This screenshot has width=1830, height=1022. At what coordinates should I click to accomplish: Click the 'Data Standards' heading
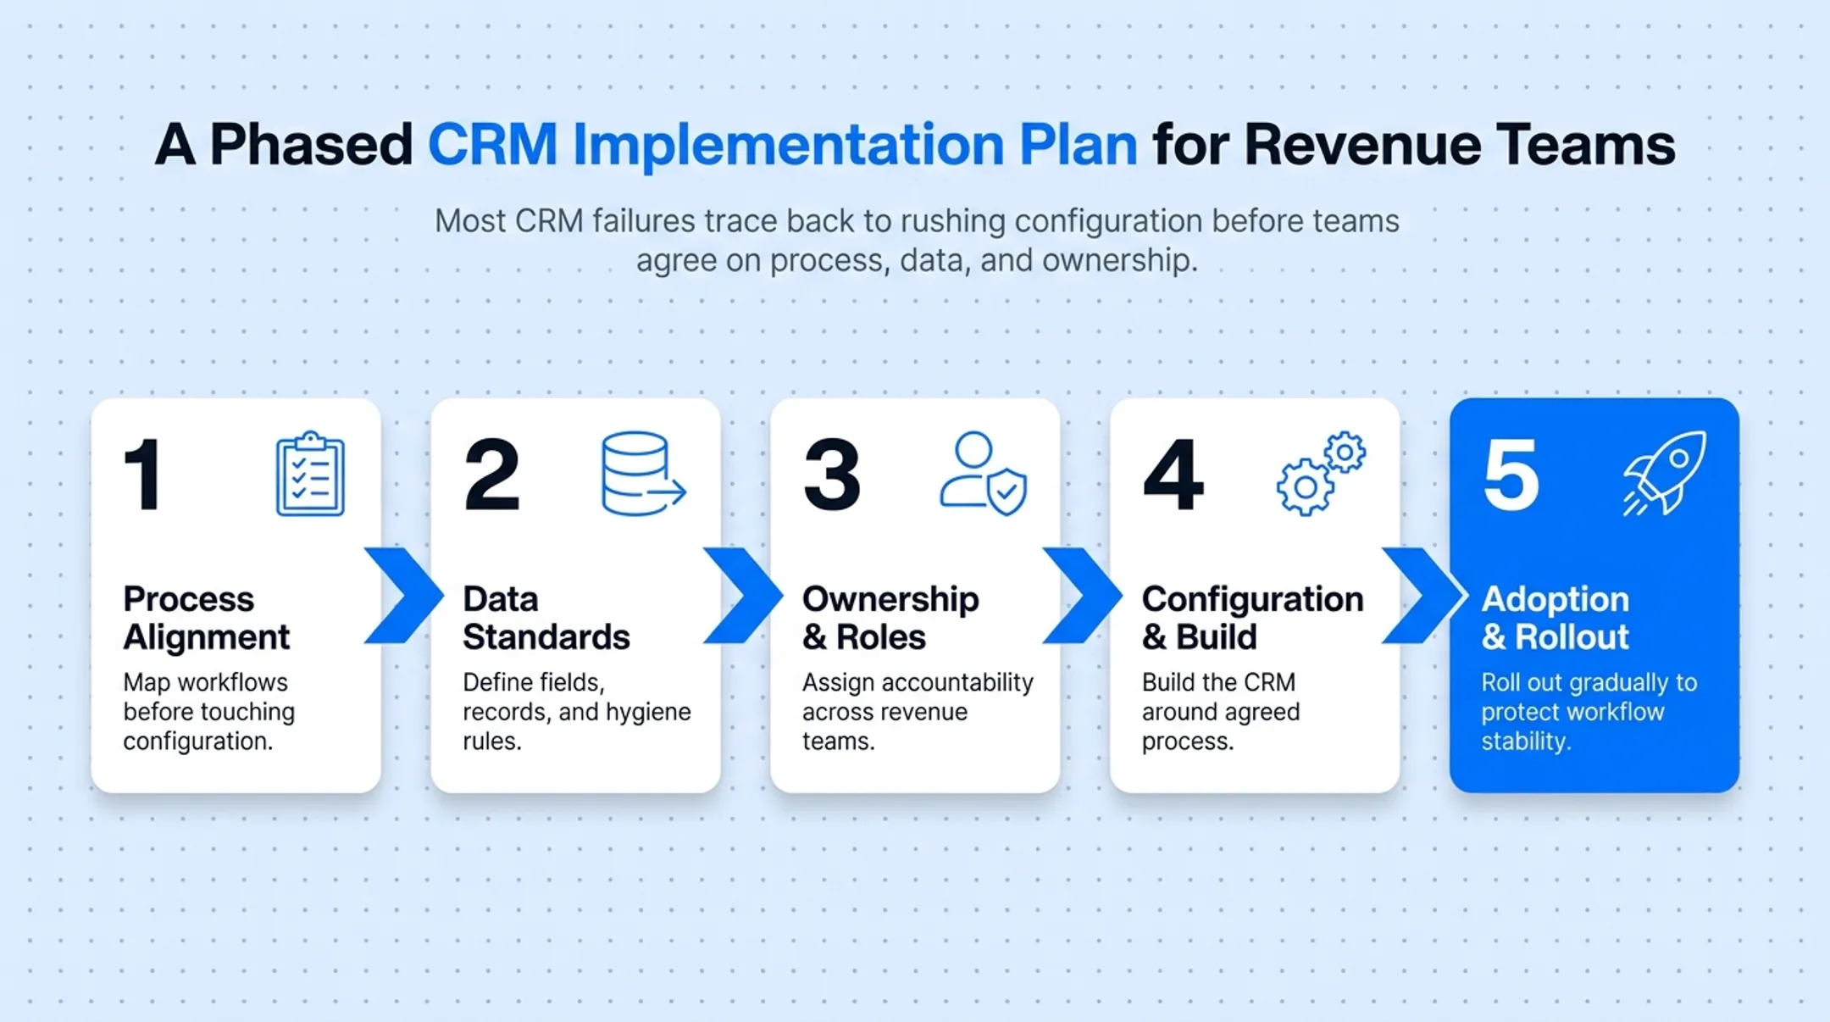pos(546,618)
